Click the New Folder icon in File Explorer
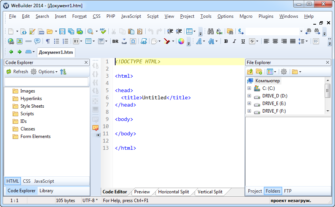This screenshot has height=207, width=335. point(259,72)
